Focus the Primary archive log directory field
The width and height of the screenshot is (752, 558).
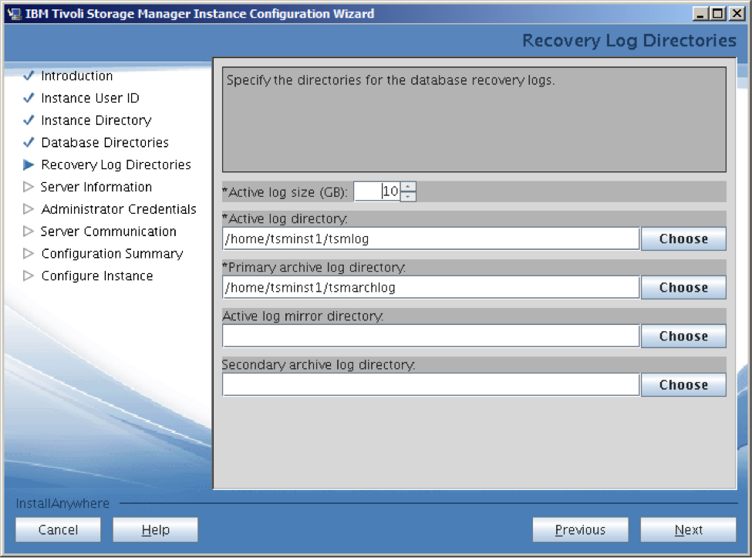coord(430,287)
